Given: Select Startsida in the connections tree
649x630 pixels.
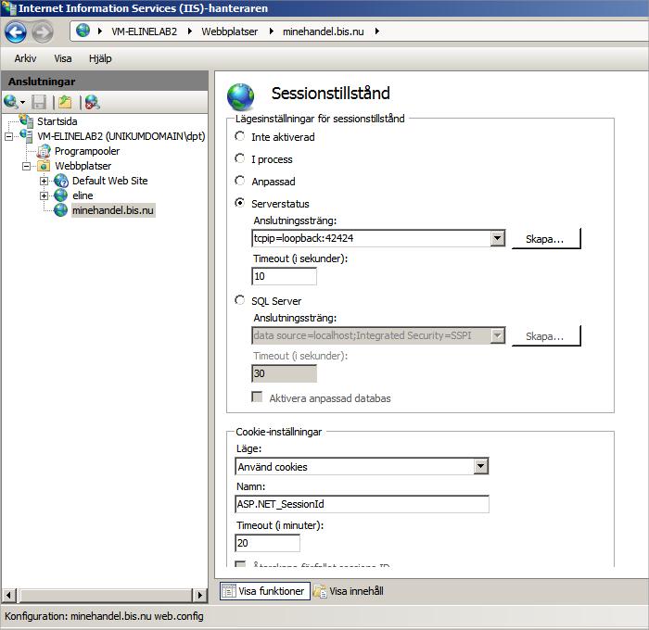Looking at the screenshot, I should (x=57, y=121).
